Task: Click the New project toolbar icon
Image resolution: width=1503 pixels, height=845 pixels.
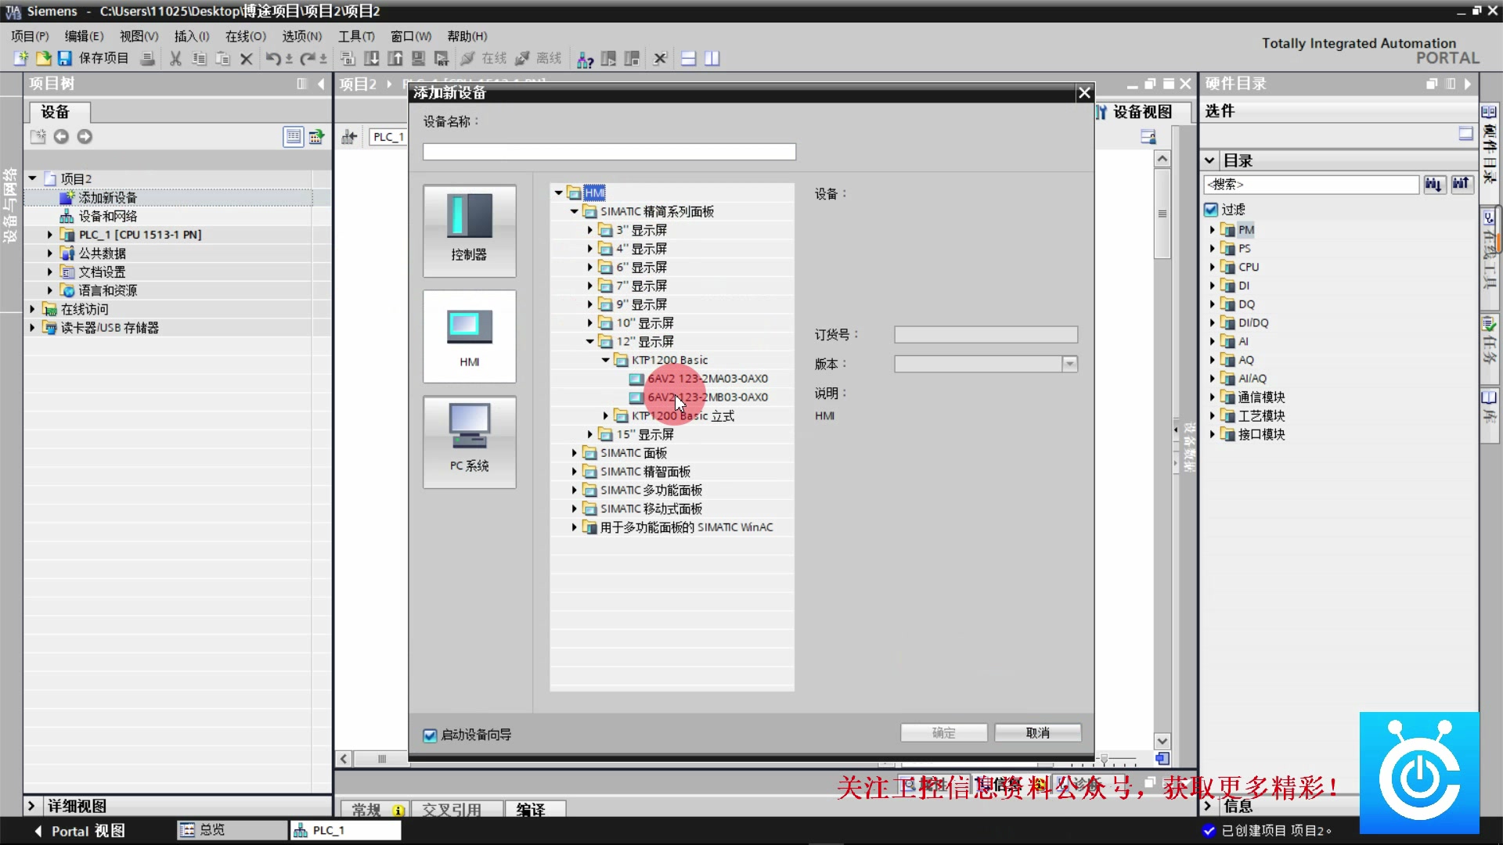Action: [x=21, y=59]
